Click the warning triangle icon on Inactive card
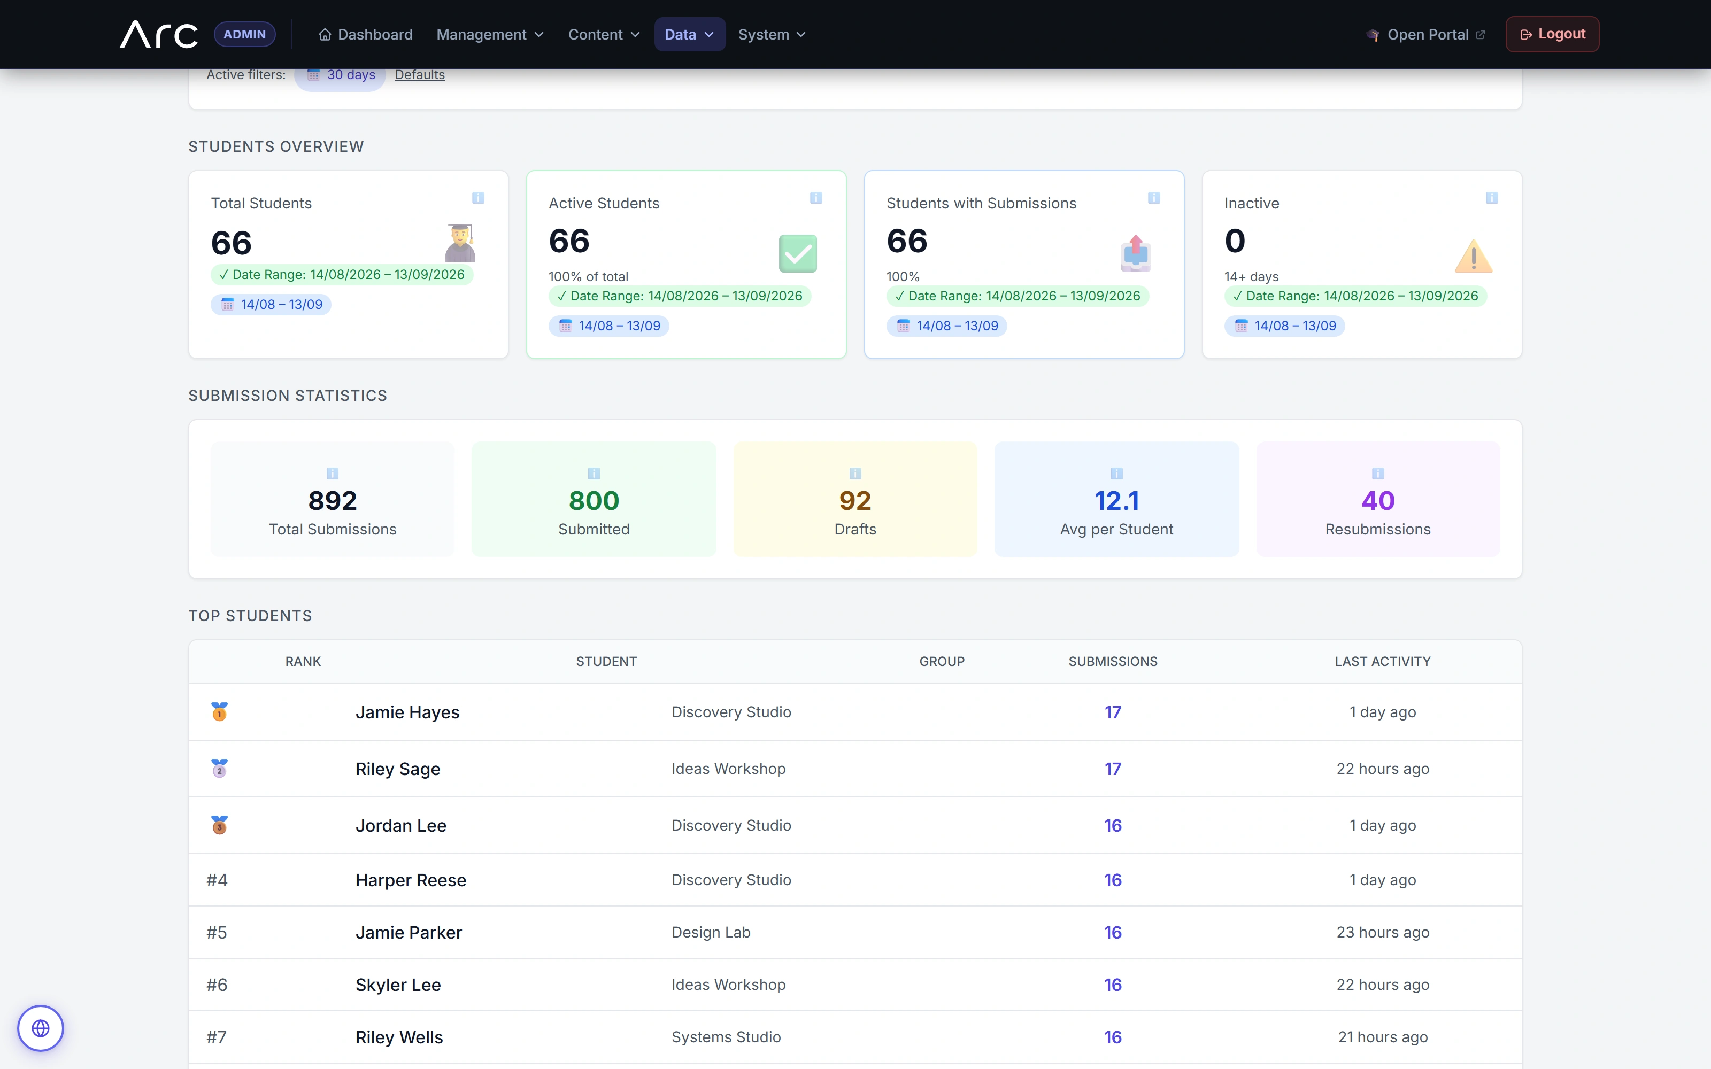 pyautogui.click(x=1474, y=255)
